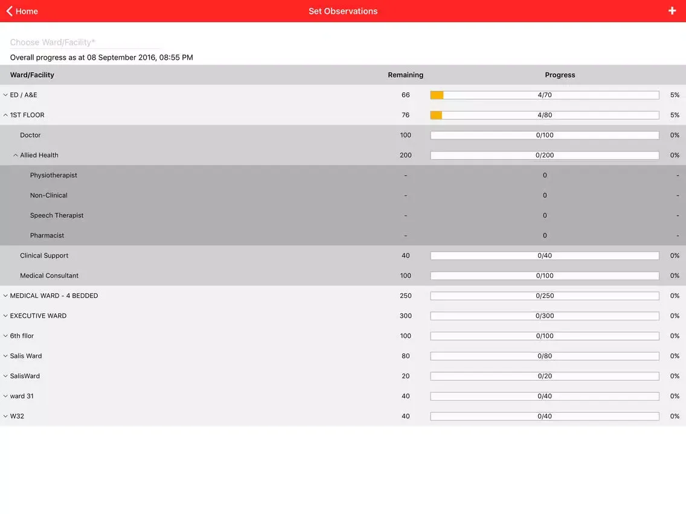Click the MEDICAL WARD 0/250 progress bar
The height and width of the screenshot is (514, 686).
click(545, 296)
